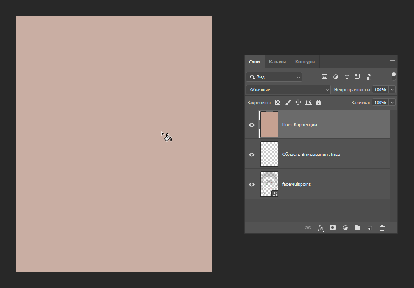Image resolution: width=414 pixels, height=288 pixels.
Task: Select layer name Цвет Коррекции
Action: (x=299, y=124)
